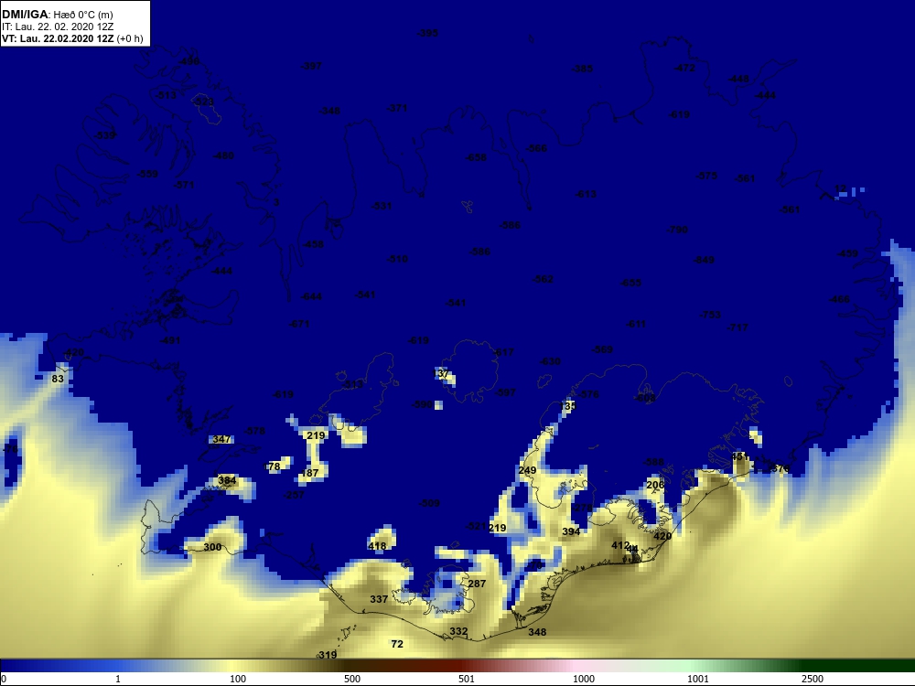The width and height of the screenshot is (915, 686).
Task: Click the '-566' map value
Action: coord(536,149)
